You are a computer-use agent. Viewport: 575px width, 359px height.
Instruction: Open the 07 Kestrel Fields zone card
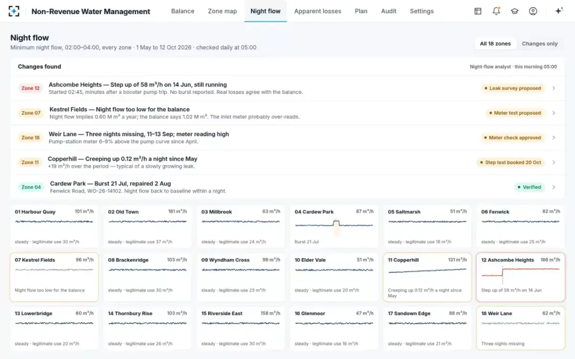pos(54,277)
